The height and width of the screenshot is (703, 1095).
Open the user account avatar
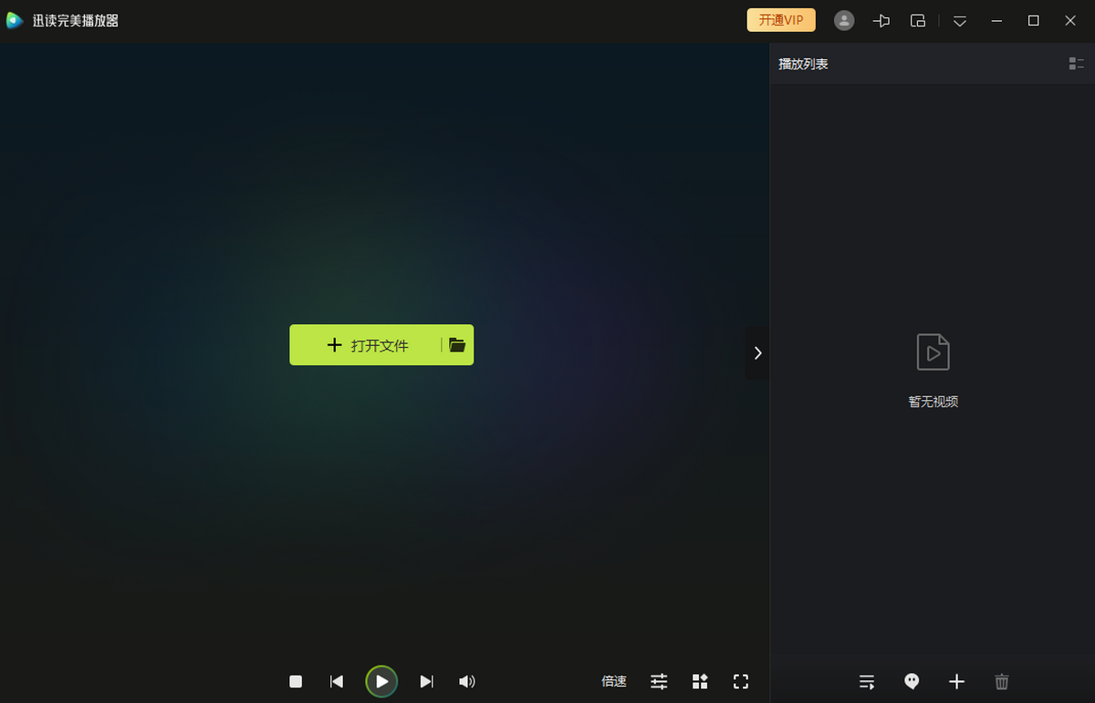click(844, 20)
